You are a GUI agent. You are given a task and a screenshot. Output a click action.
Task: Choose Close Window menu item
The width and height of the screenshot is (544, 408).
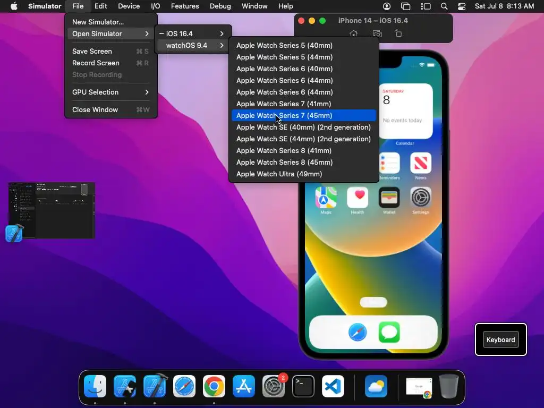110,109
